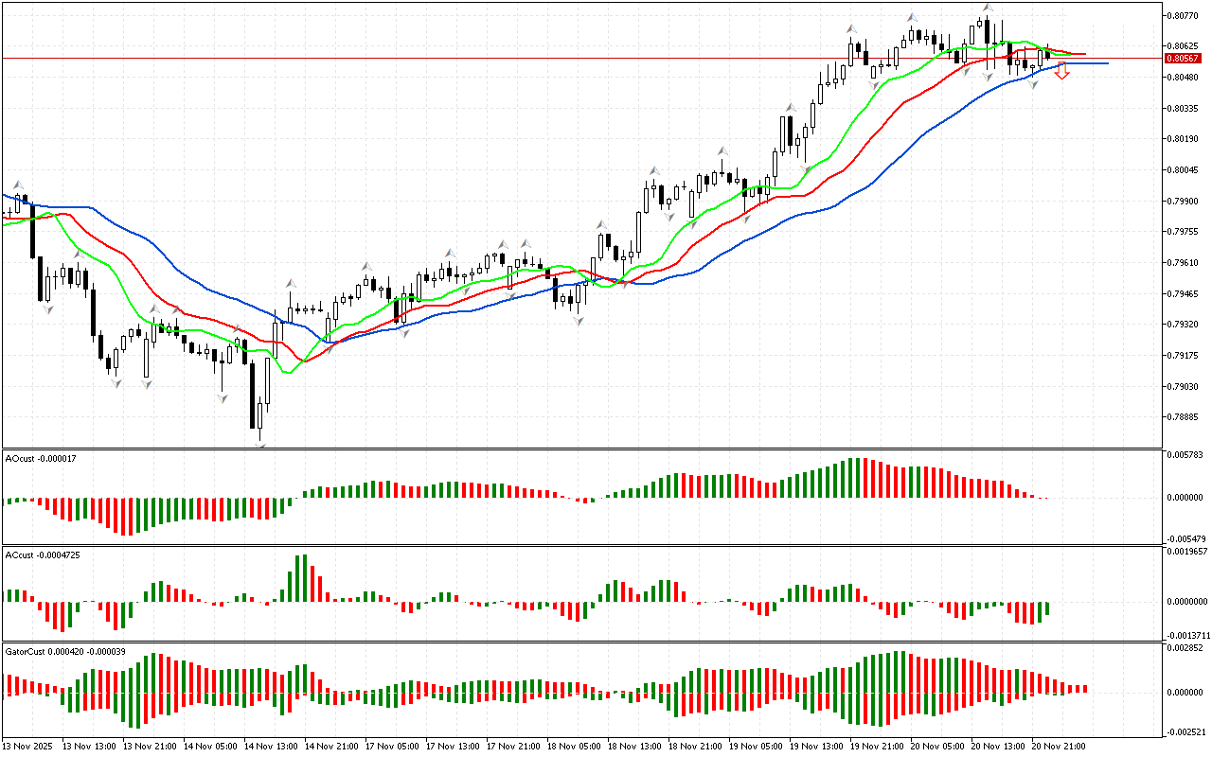Click the 17 Nov 05:00 time label

[x=393, y=746]
